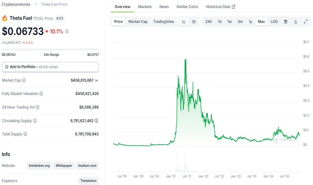The height and width of the screenshot is (185, 313).
Task: Set chart range to 1y
Action: [250, 22]
